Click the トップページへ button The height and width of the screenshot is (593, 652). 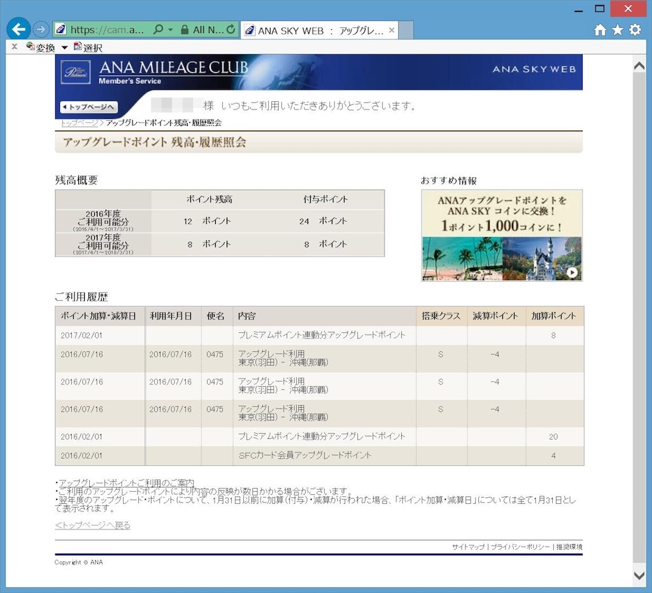click(89, 107)
